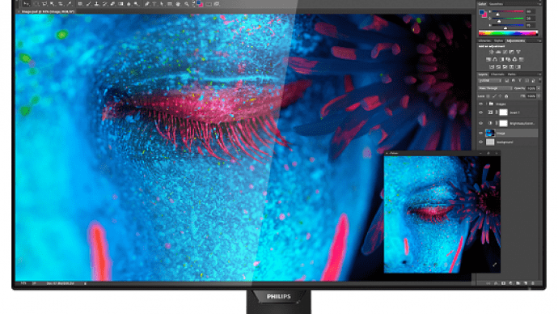Select the Dodge tool

137,4
